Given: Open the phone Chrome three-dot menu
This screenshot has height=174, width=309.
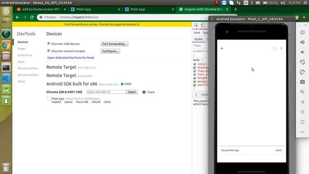Looking at the screenshot, I should (281, 48).
